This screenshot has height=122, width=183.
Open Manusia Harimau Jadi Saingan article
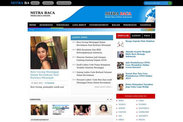pos(91,59)
